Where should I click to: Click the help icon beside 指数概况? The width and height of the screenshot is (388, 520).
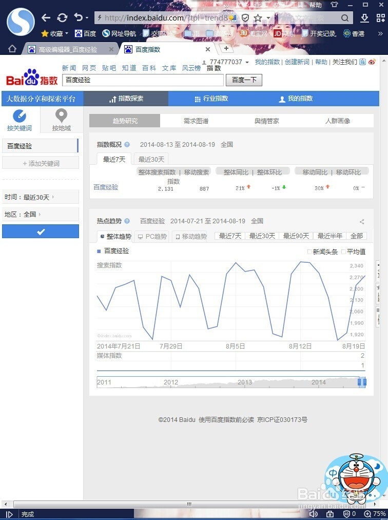point(127,145)
